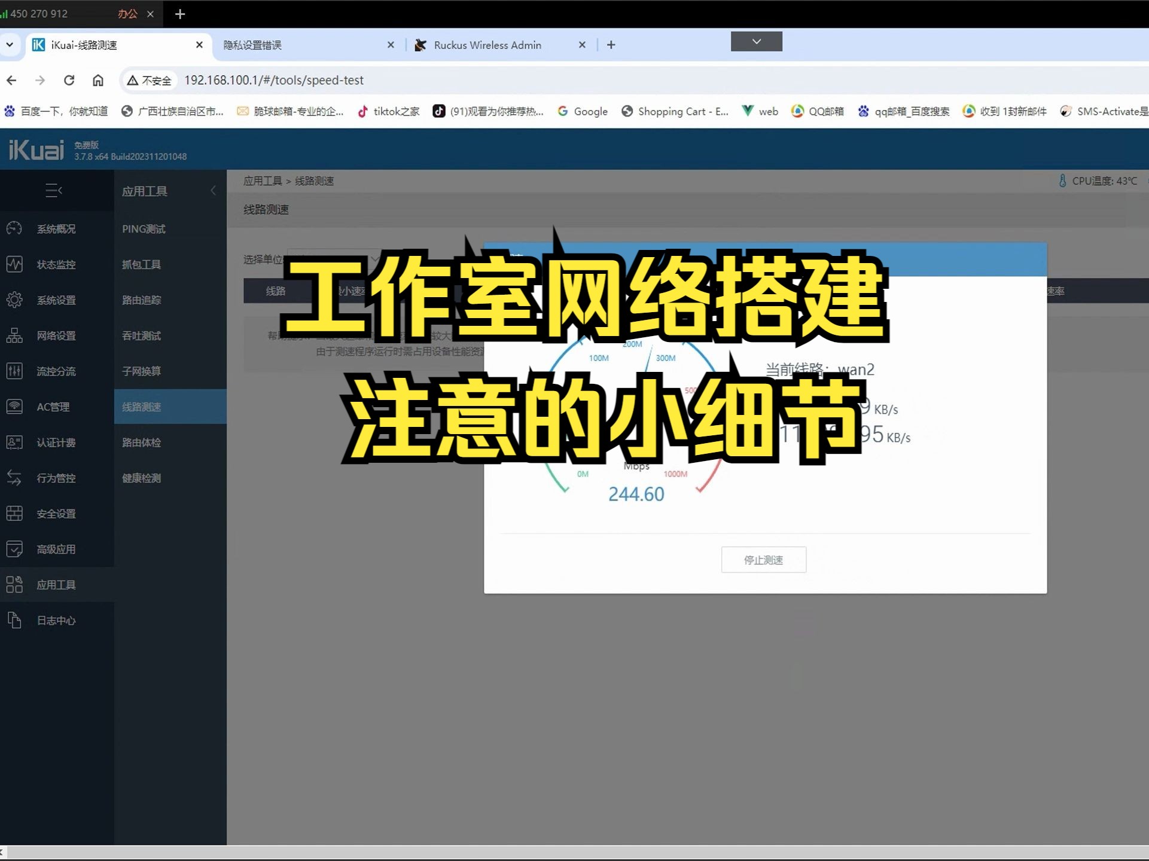The width and height of the screenshot is (1149, 861).
Task: Open the 百度一下 bookmark
Action: coord(56,111)
